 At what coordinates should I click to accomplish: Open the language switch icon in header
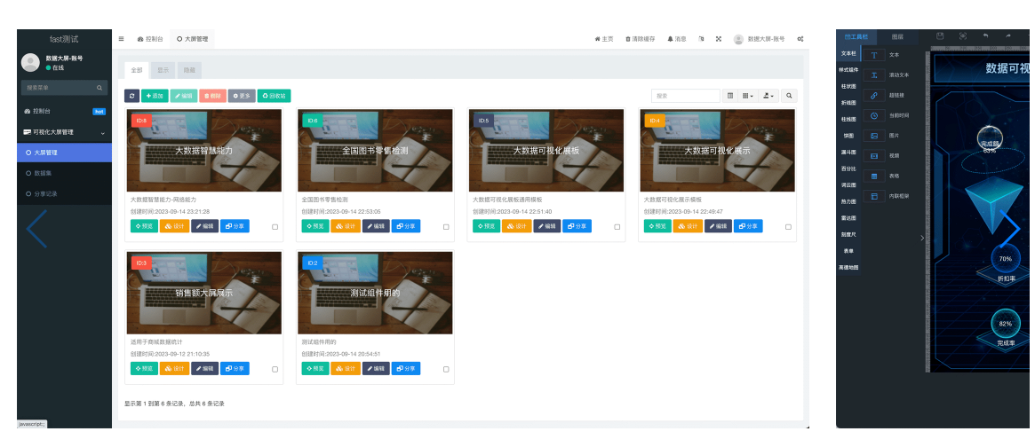(701, 39)
